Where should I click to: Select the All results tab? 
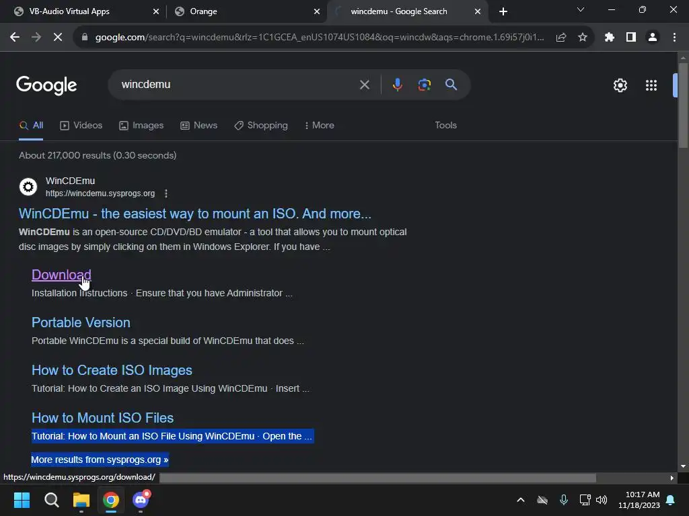click(x=31, y=126)
